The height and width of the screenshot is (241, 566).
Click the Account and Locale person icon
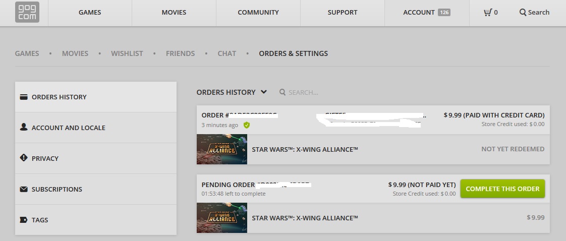[x=24, y=127]
